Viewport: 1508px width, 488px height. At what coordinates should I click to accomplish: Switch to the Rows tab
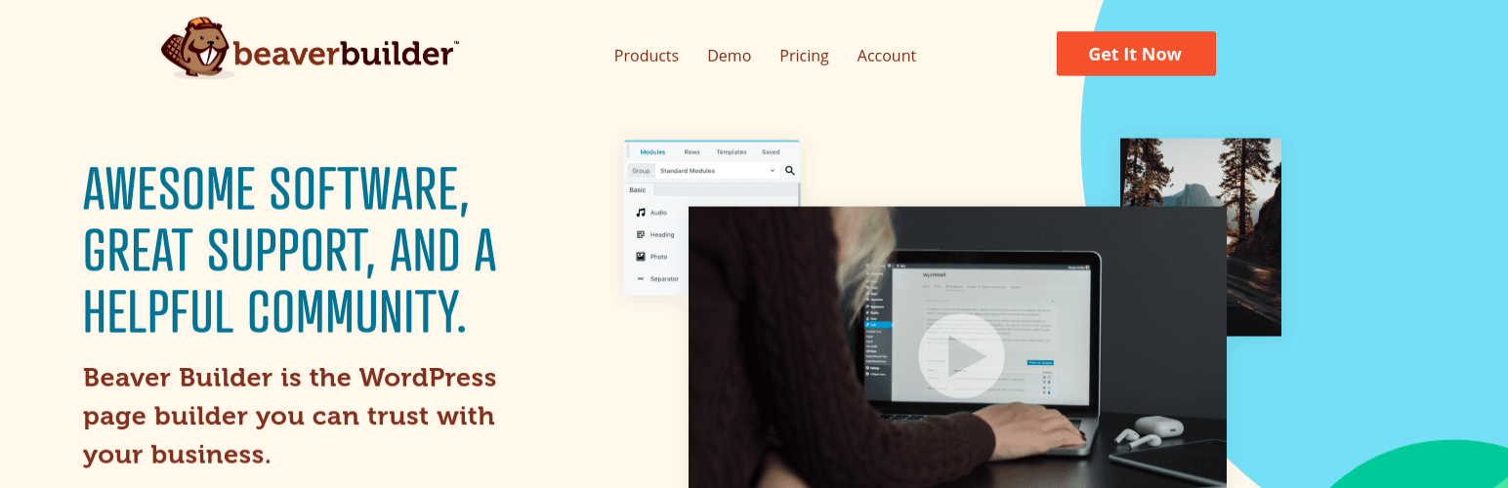click(x=691, y=152)
